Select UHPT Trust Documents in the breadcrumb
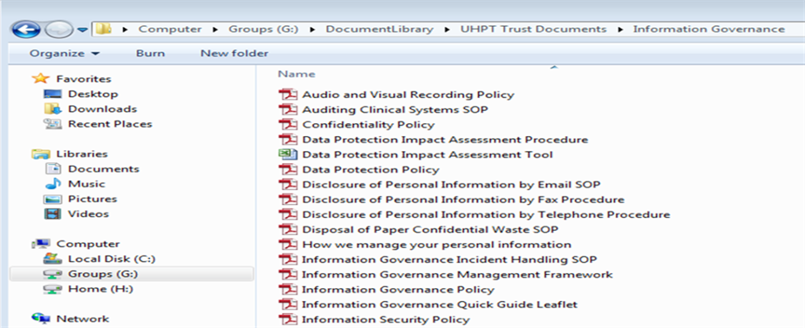Screen dimensions: 805x328 tap(533, 30)
